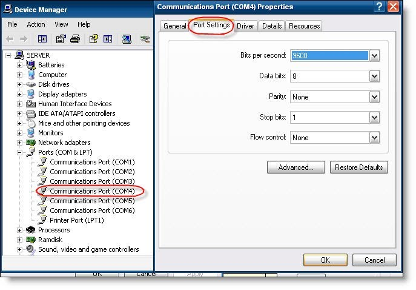Click the show/hide console tree icon

tap(42, 39)
